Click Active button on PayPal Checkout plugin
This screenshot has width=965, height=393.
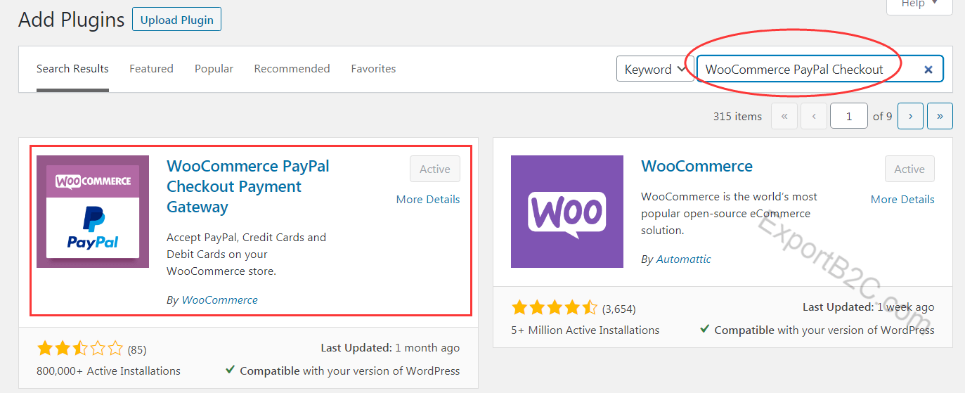[435, 169]
